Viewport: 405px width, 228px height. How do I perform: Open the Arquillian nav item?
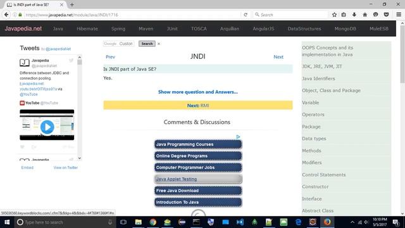tap(230, 28)
